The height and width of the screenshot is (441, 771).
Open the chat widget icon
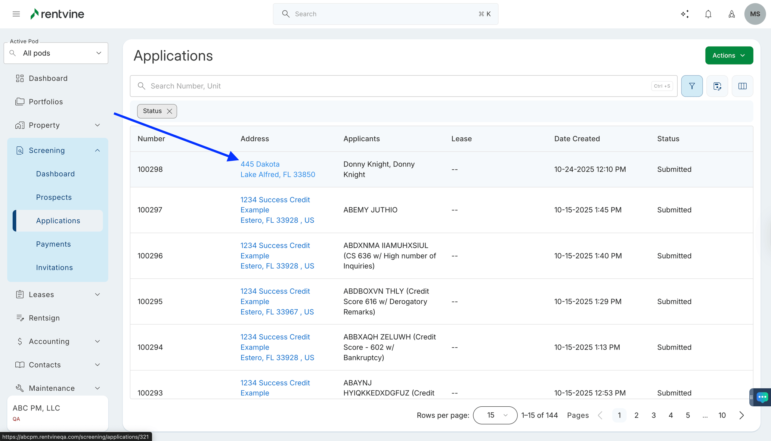[x=762, y=397]
